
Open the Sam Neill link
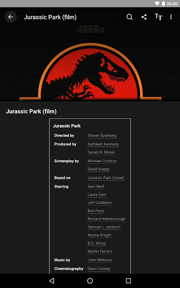pyautogui.click(x=96, y=186)
